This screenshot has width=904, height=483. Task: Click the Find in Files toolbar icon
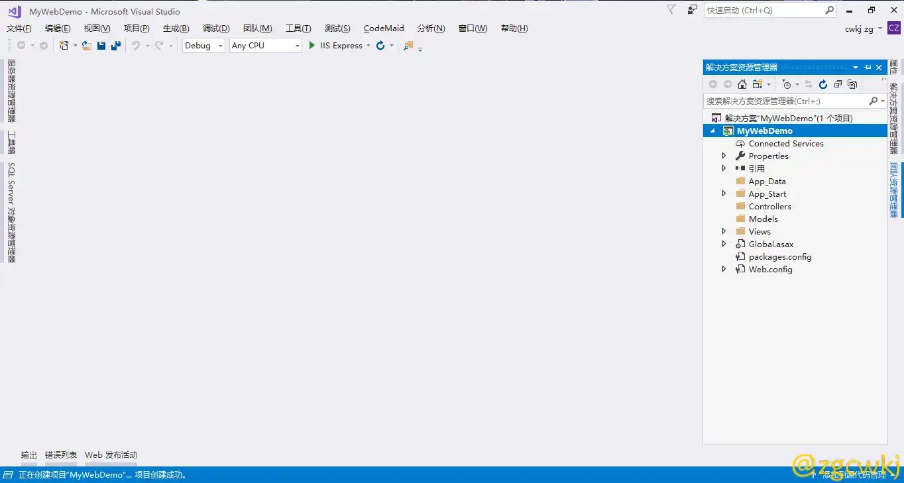(408, 46)
